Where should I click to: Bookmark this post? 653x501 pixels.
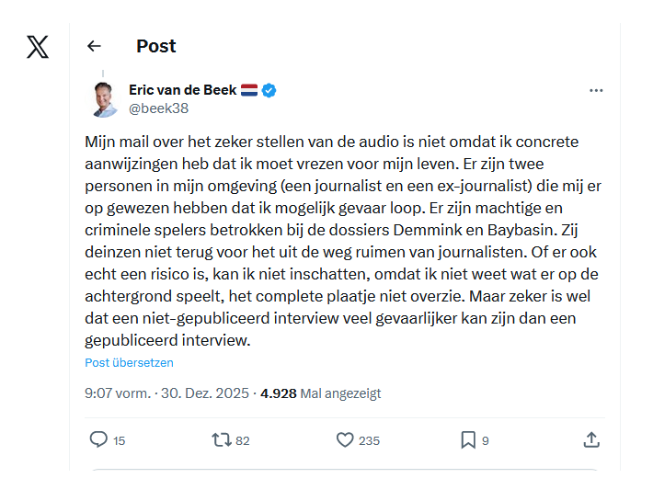[468, 440]
